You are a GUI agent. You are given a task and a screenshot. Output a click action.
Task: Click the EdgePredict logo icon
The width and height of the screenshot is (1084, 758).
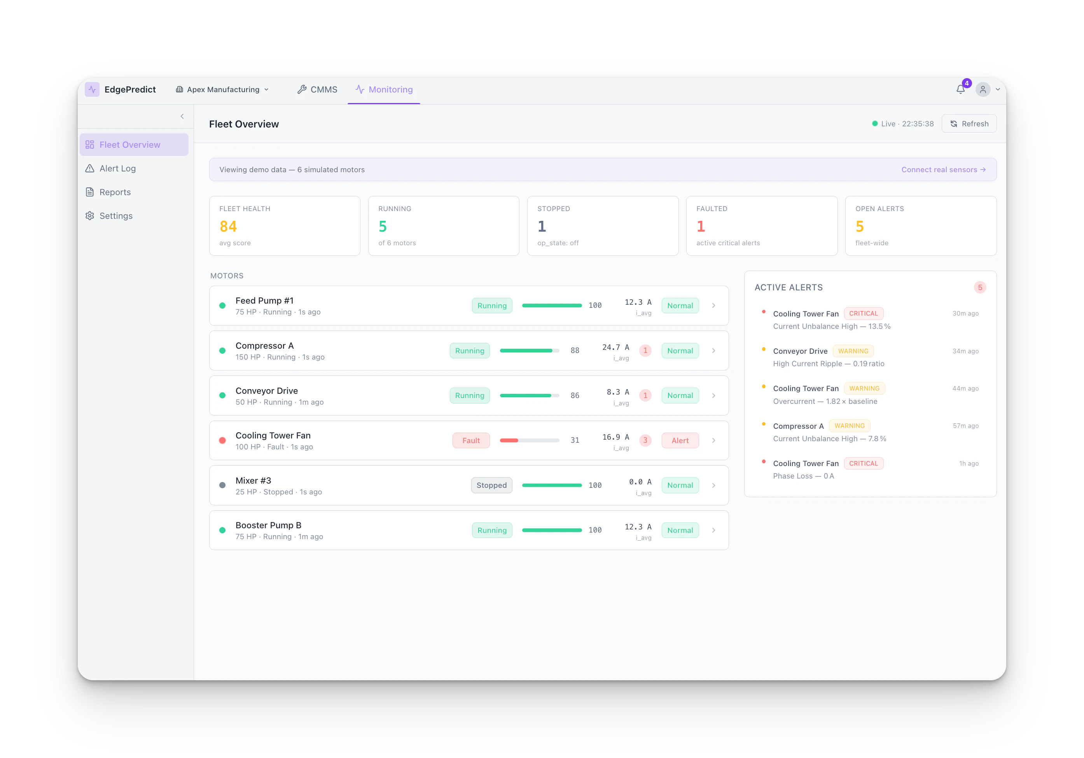(x=92, y=89)
